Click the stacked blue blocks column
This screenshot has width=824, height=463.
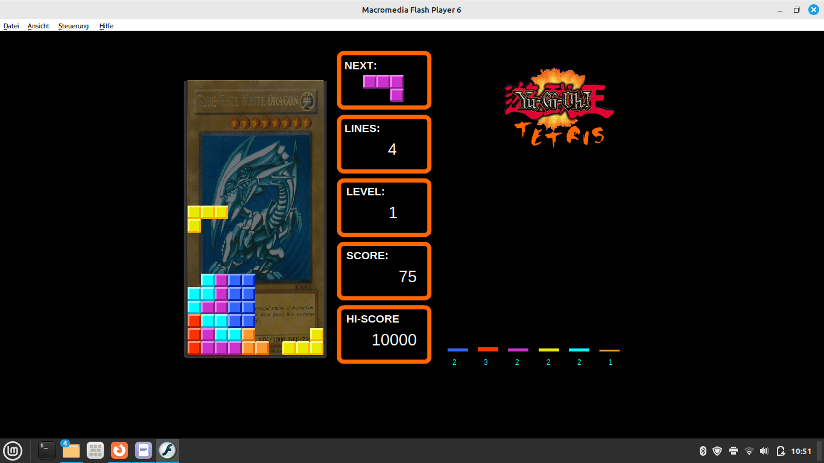[241, 300]
